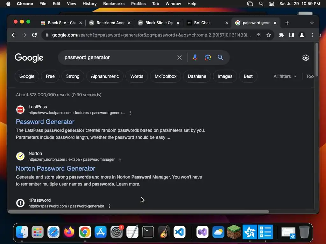Search by image with Google Lens
The height and width of the screenshot is (244, 326).
208,58
